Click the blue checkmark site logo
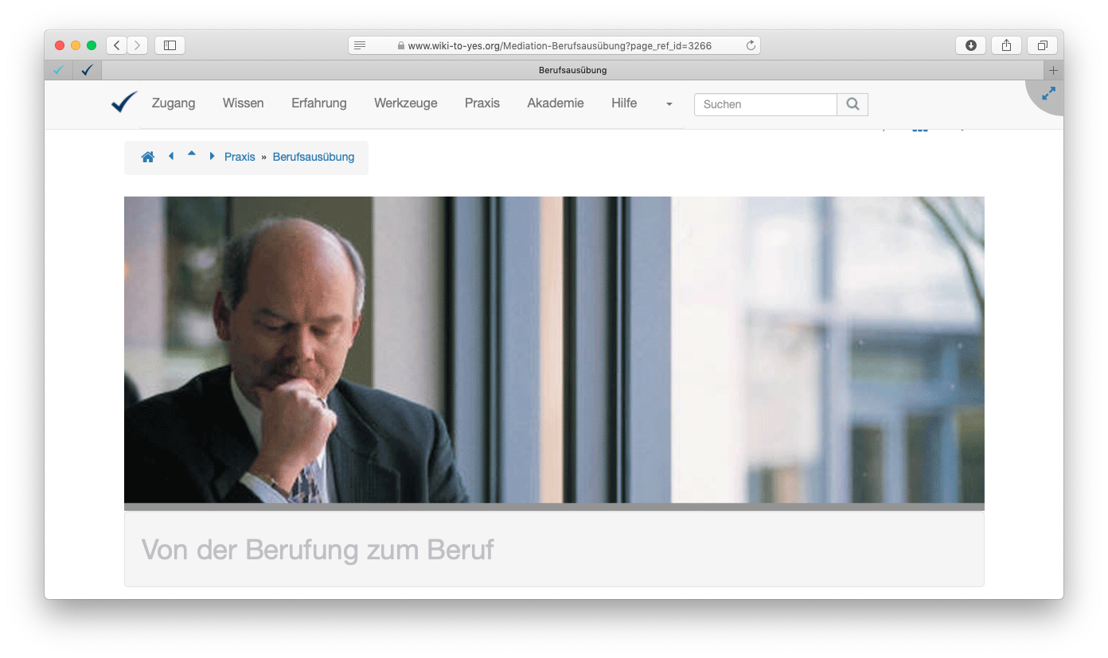This screenshot has width=1108, height=658. 124,103
